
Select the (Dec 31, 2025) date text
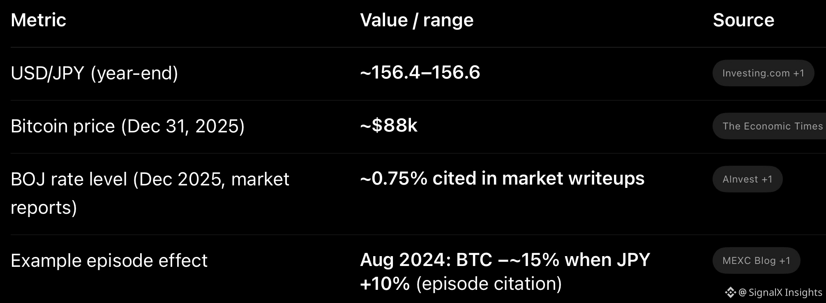coord(183,126)
